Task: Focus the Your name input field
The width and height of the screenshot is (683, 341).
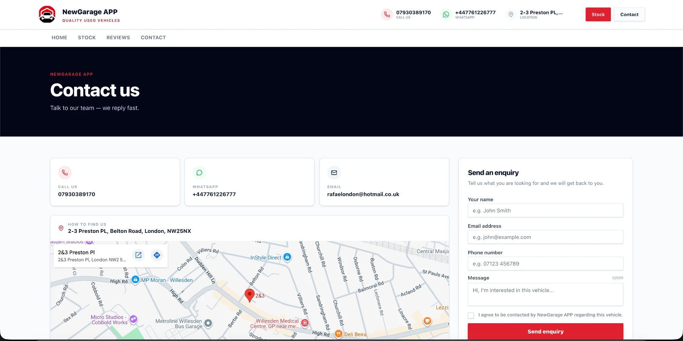Action: point(545,211)
